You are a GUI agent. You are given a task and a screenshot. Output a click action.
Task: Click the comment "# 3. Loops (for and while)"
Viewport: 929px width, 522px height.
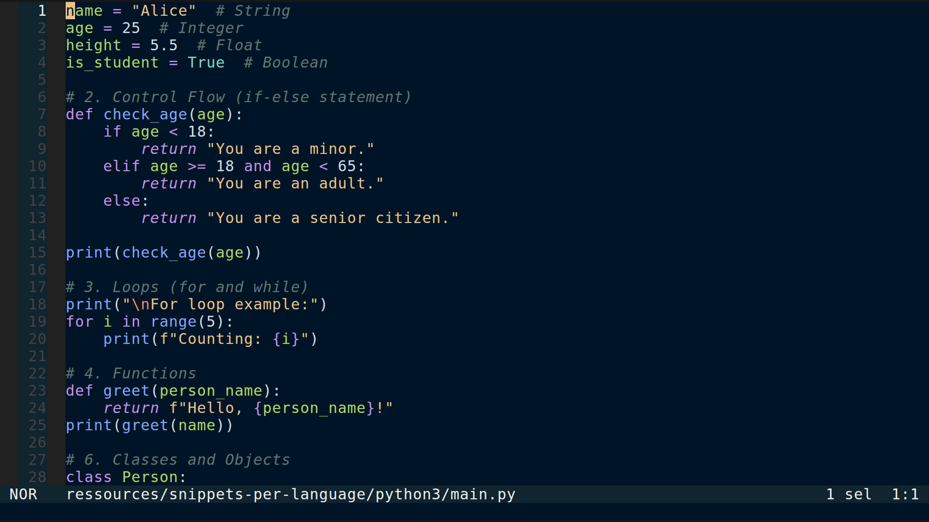click(x=186, y=287)
